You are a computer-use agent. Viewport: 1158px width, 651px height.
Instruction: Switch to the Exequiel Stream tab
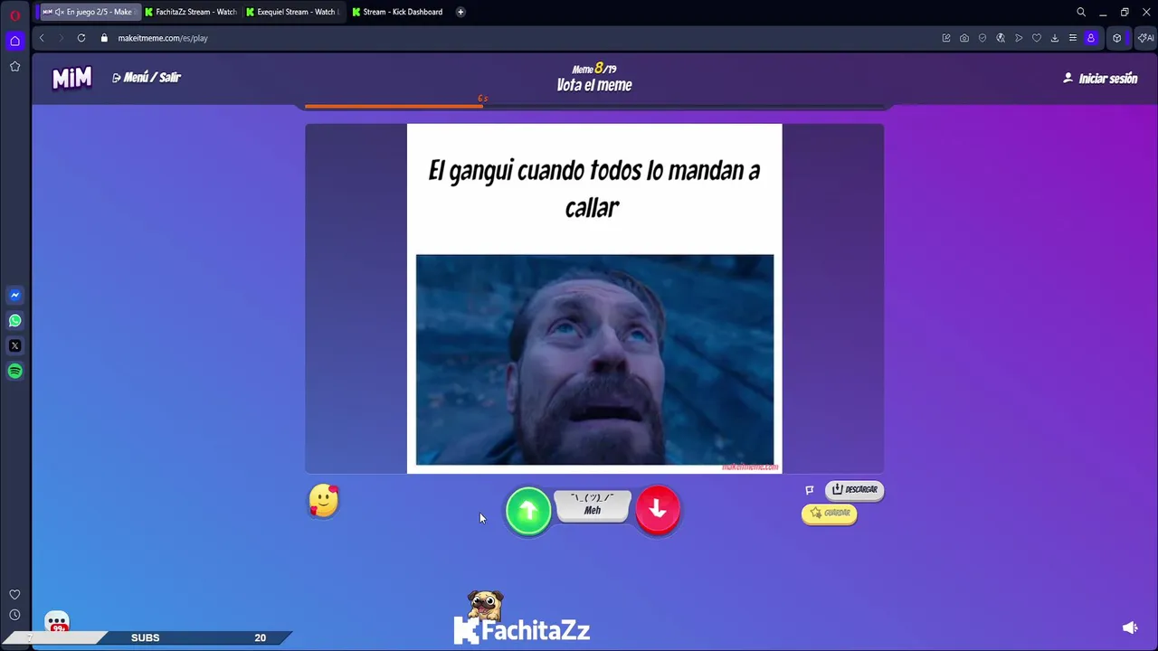point(292,12)
